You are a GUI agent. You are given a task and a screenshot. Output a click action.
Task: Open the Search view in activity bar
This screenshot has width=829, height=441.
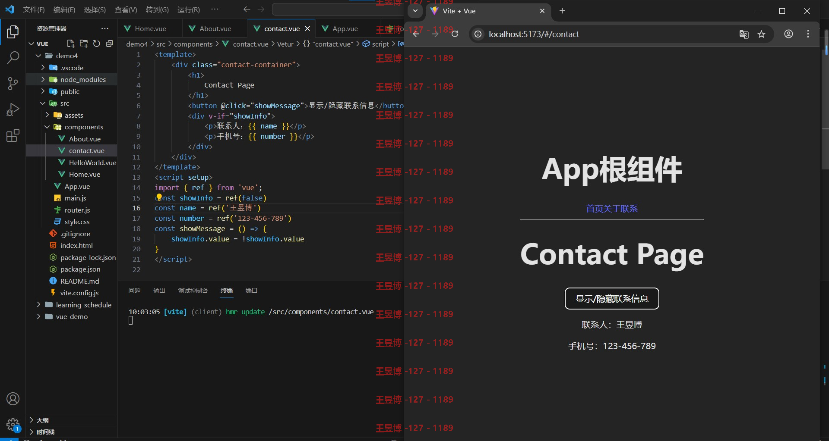click(13, 57)
